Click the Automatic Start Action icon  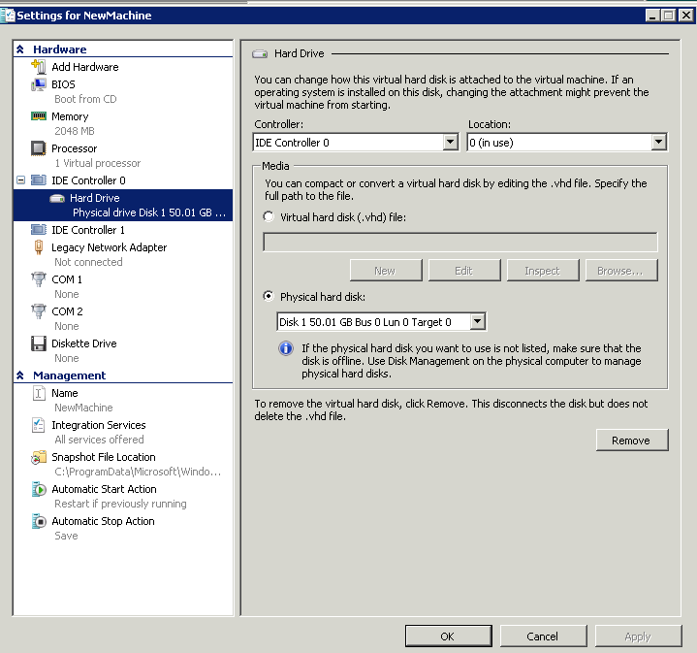tap(39, 489)
